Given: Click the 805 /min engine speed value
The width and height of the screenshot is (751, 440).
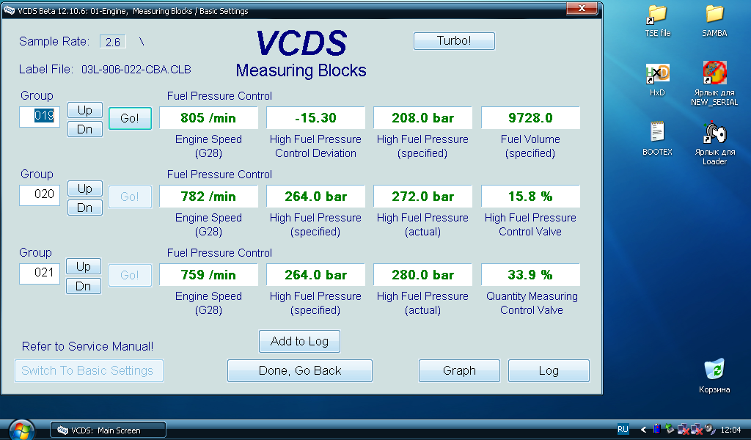Looking at the screenshot, I should (208, 118).
